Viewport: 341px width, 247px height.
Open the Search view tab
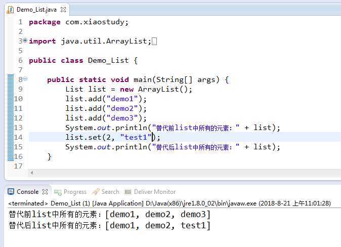(x=106, y=192)
